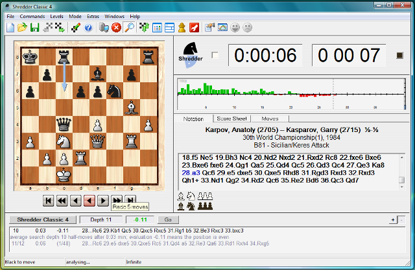Click the Go button

tap(168, 219)
